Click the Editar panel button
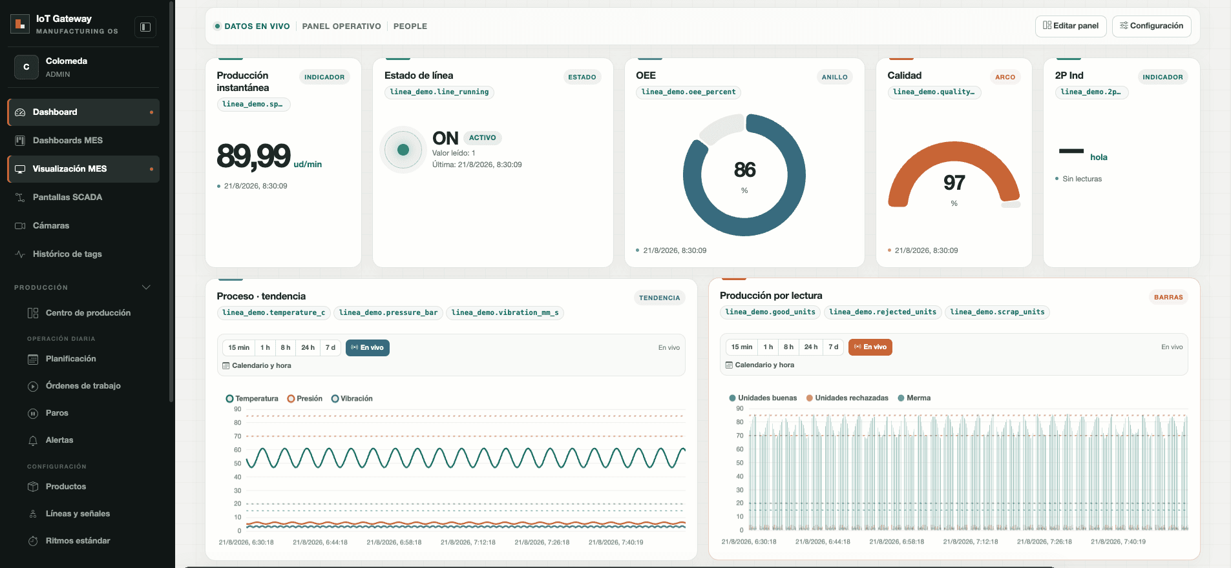 coord(1071,26)
